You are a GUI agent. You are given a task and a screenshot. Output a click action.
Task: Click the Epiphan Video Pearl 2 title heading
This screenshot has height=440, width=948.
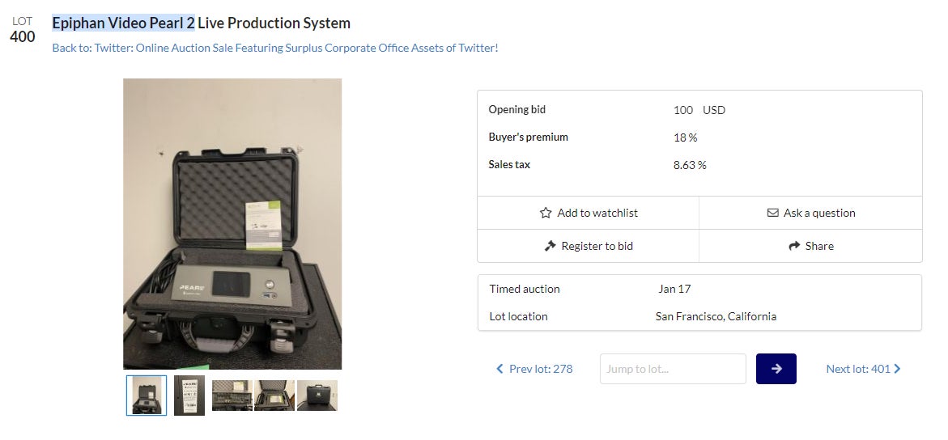202,23
